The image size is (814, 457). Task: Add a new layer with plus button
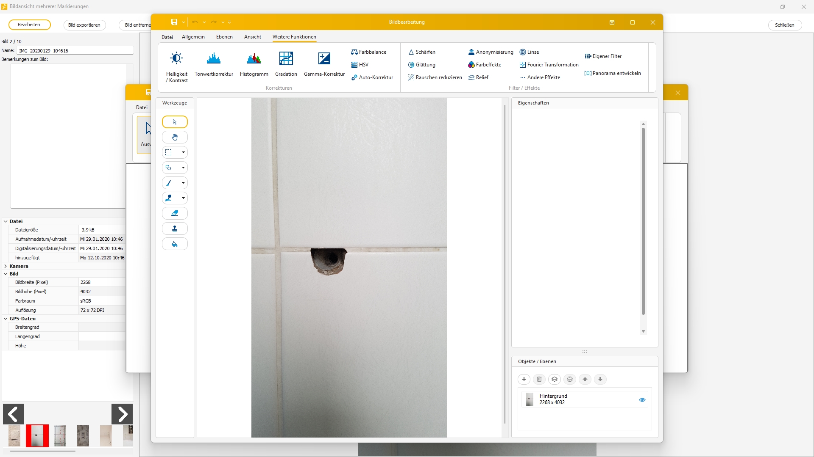[x=524, y=379]
